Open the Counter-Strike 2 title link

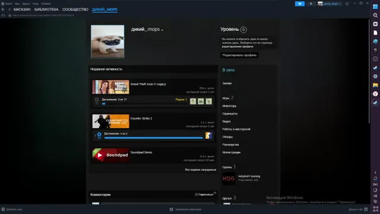141,119
